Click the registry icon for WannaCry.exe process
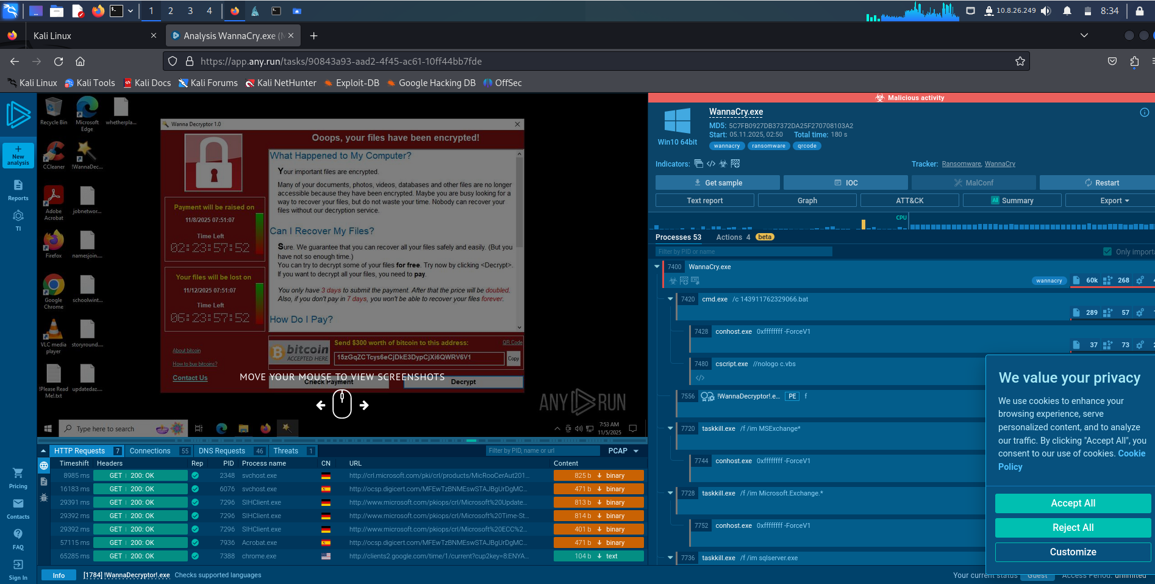The width and height of the screenshot is (1155, 584). pyautogui.click(x=1108, y=280)
